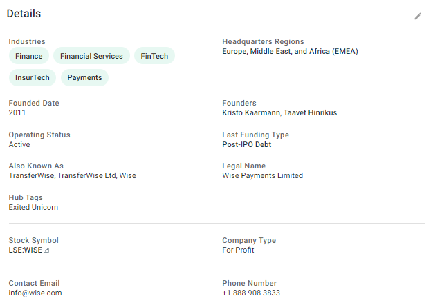Screen dimensions: 433x305
Task: Click the For Profit company type value
Action: click(238, 250)
